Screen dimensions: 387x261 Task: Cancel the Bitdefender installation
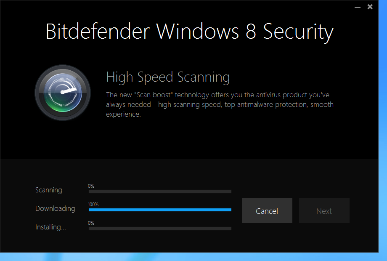pyautogui.click(x=267, y=210)
